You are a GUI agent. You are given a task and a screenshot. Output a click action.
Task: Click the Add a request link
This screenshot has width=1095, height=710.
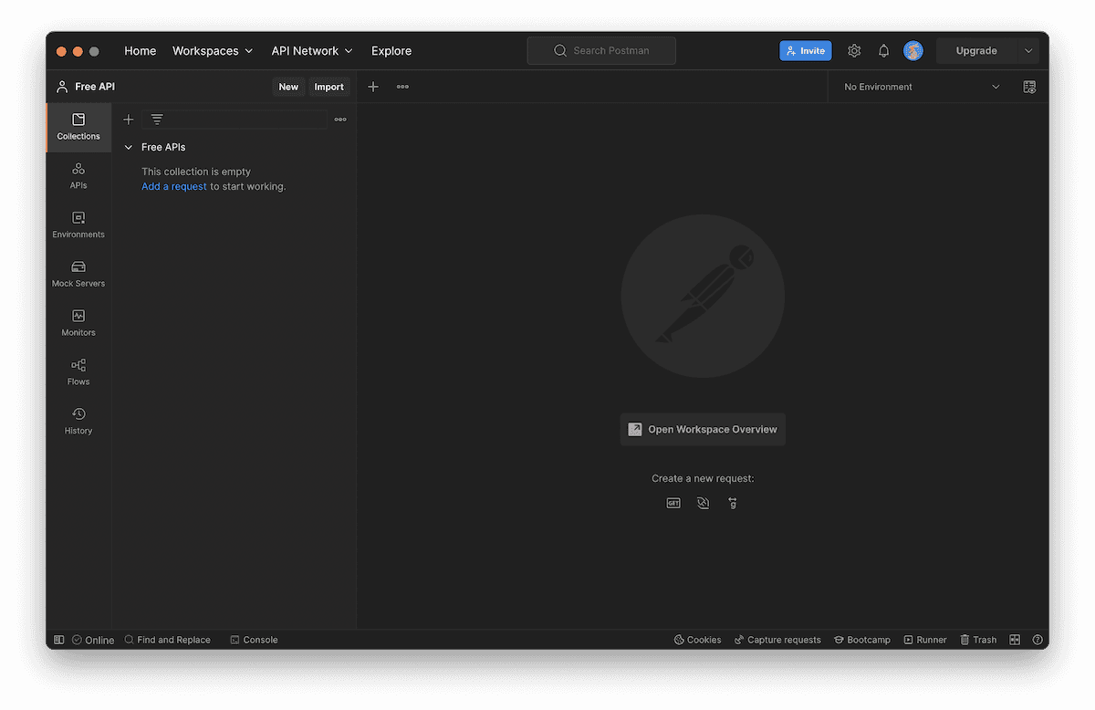coord(174,186)
